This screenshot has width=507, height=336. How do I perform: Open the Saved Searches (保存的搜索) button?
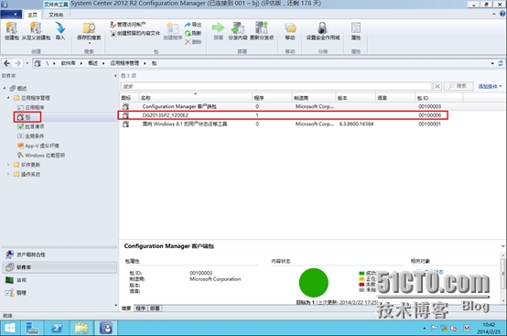pyautogui.click(x=89, y=32)
